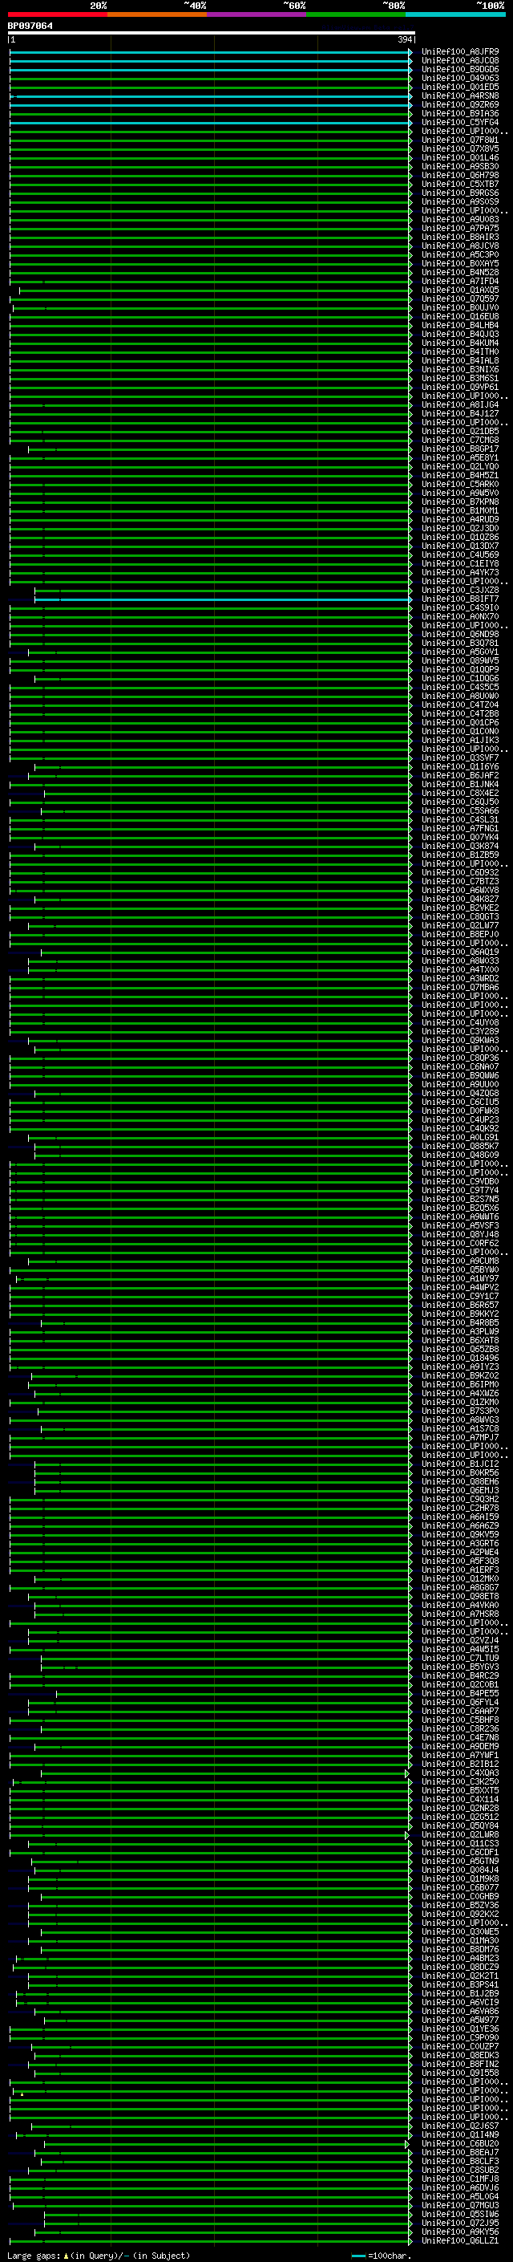The height and width of the screenshot is (2262, 513).
Task: Click hit UniRef100_A8IJG4
Action: pos(459,404)
